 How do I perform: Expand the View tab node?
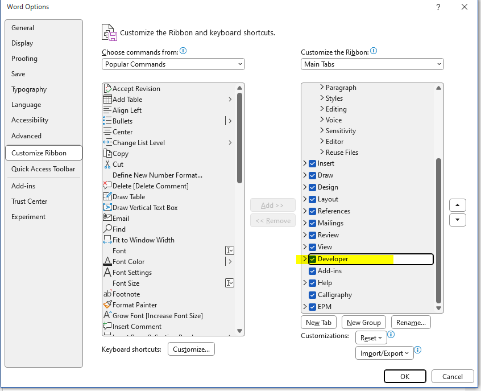(305, 247)
